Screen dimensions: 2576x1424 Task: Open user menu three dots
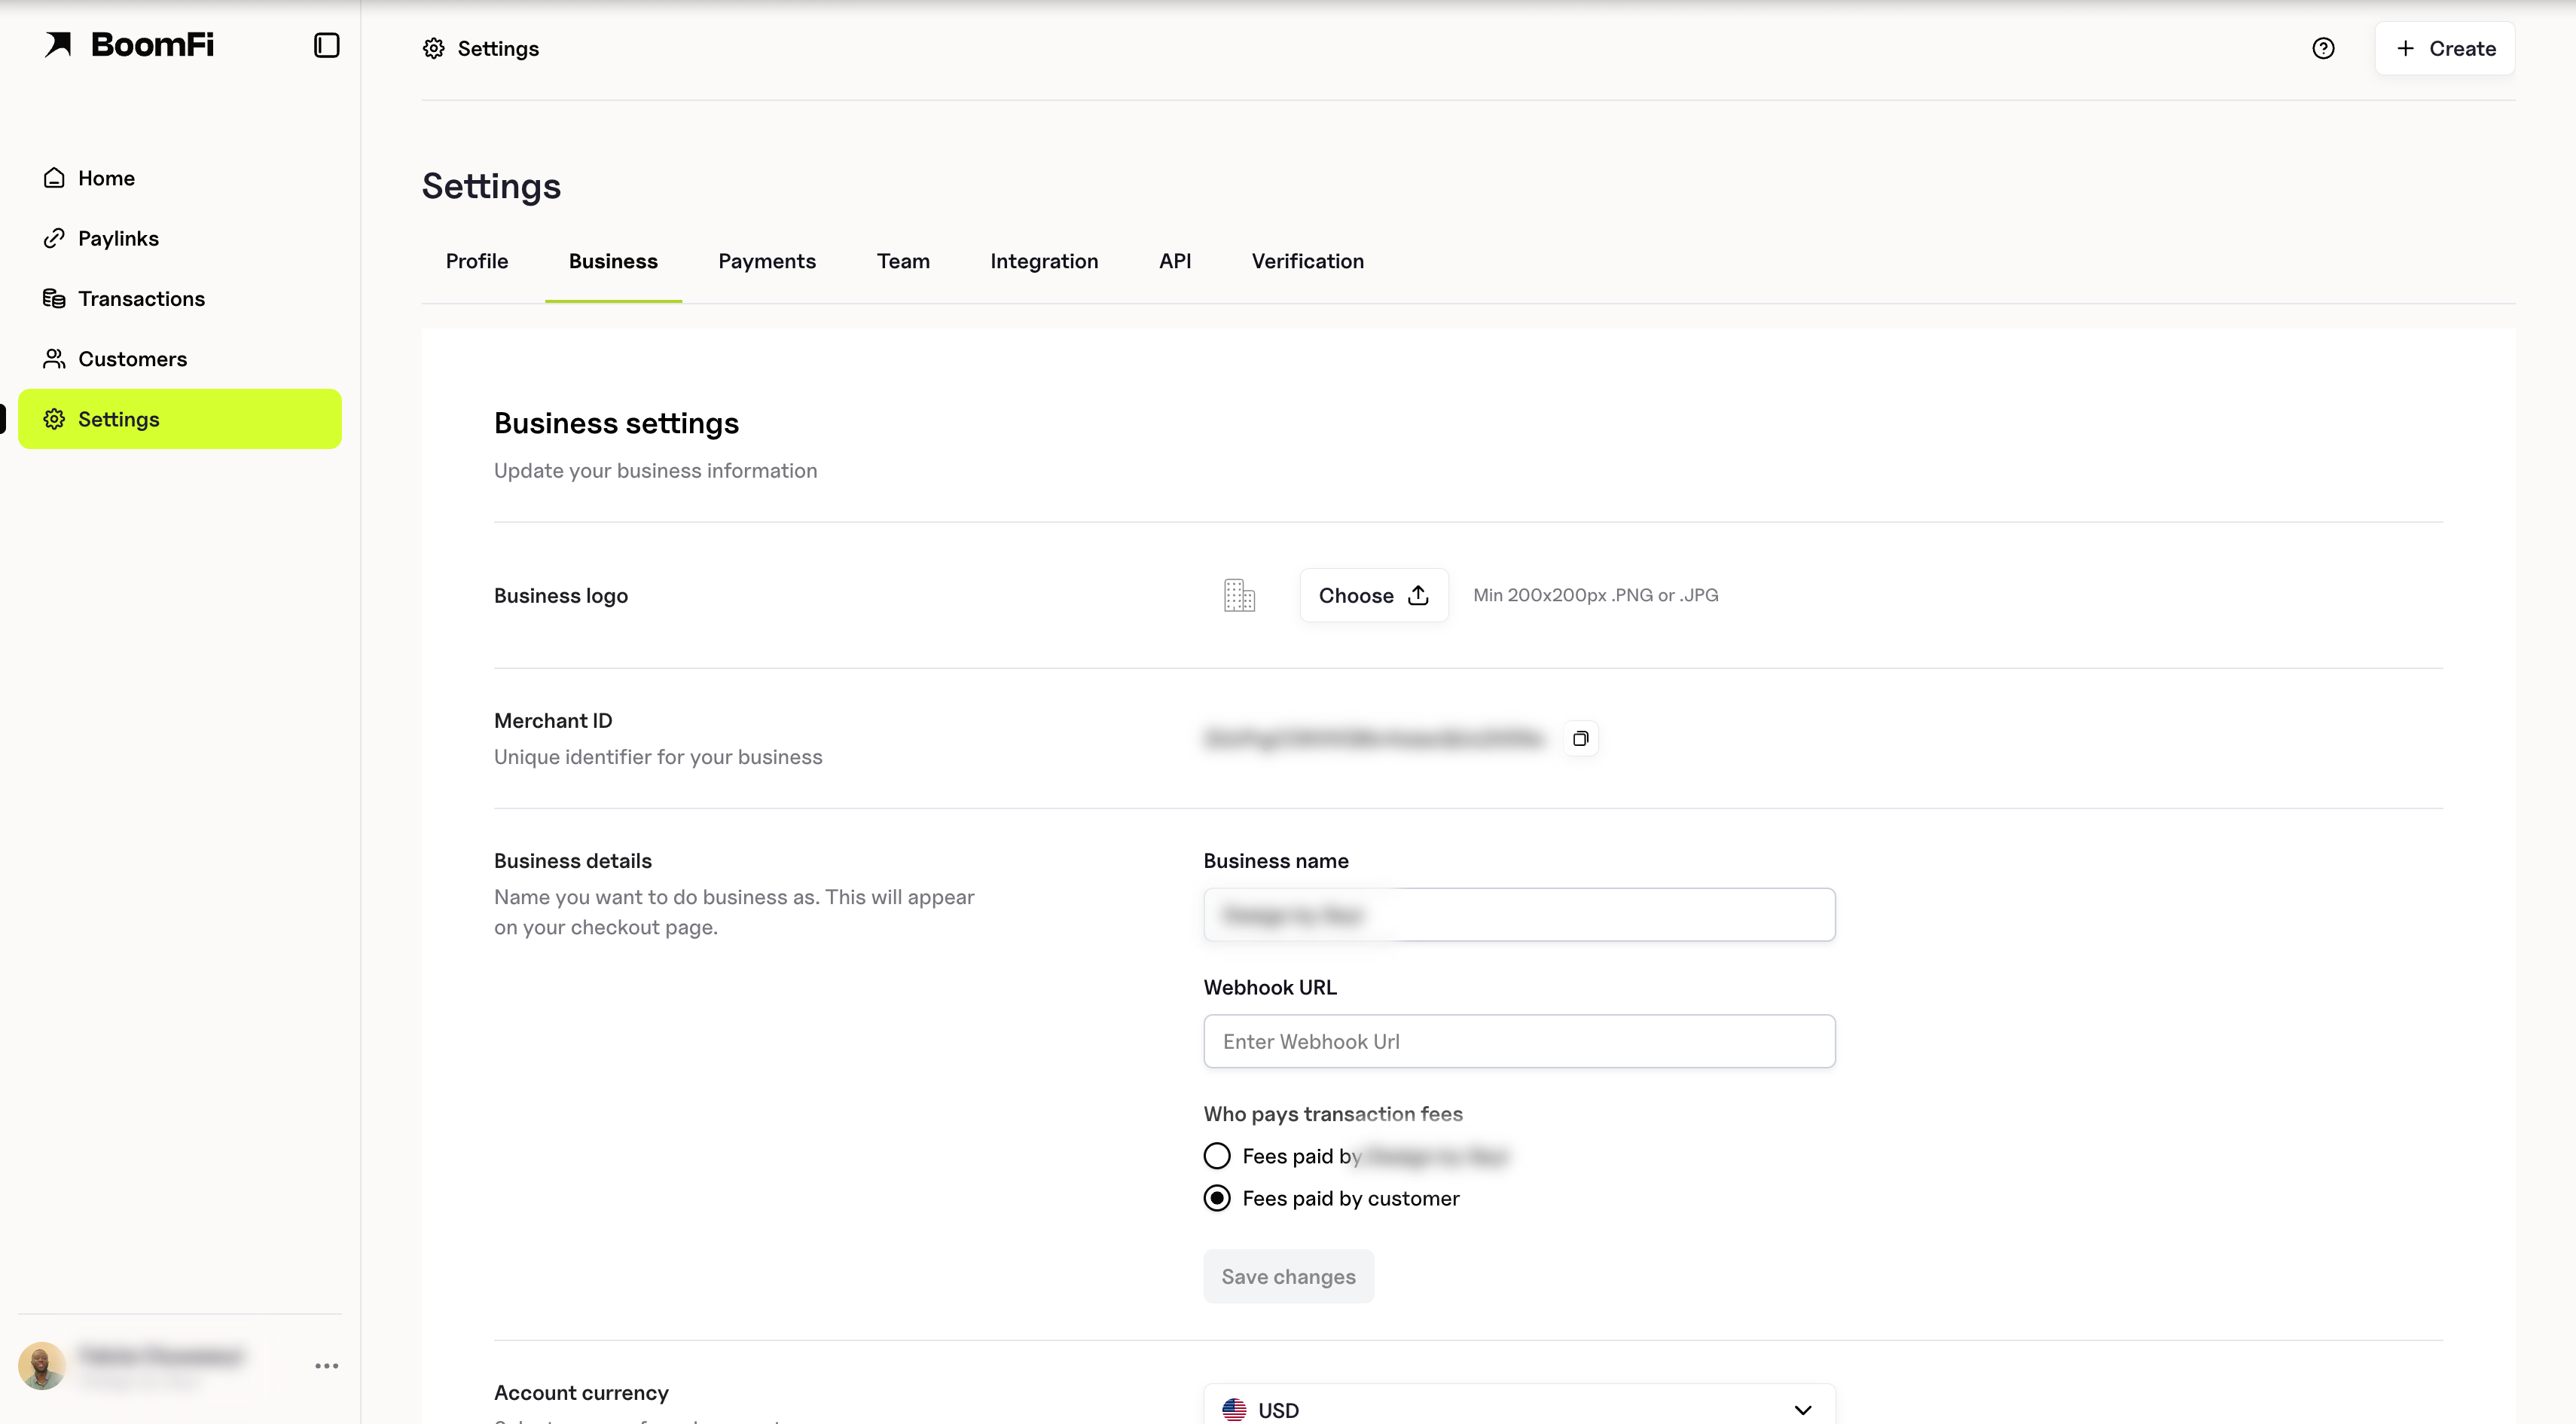point(326,1366)
